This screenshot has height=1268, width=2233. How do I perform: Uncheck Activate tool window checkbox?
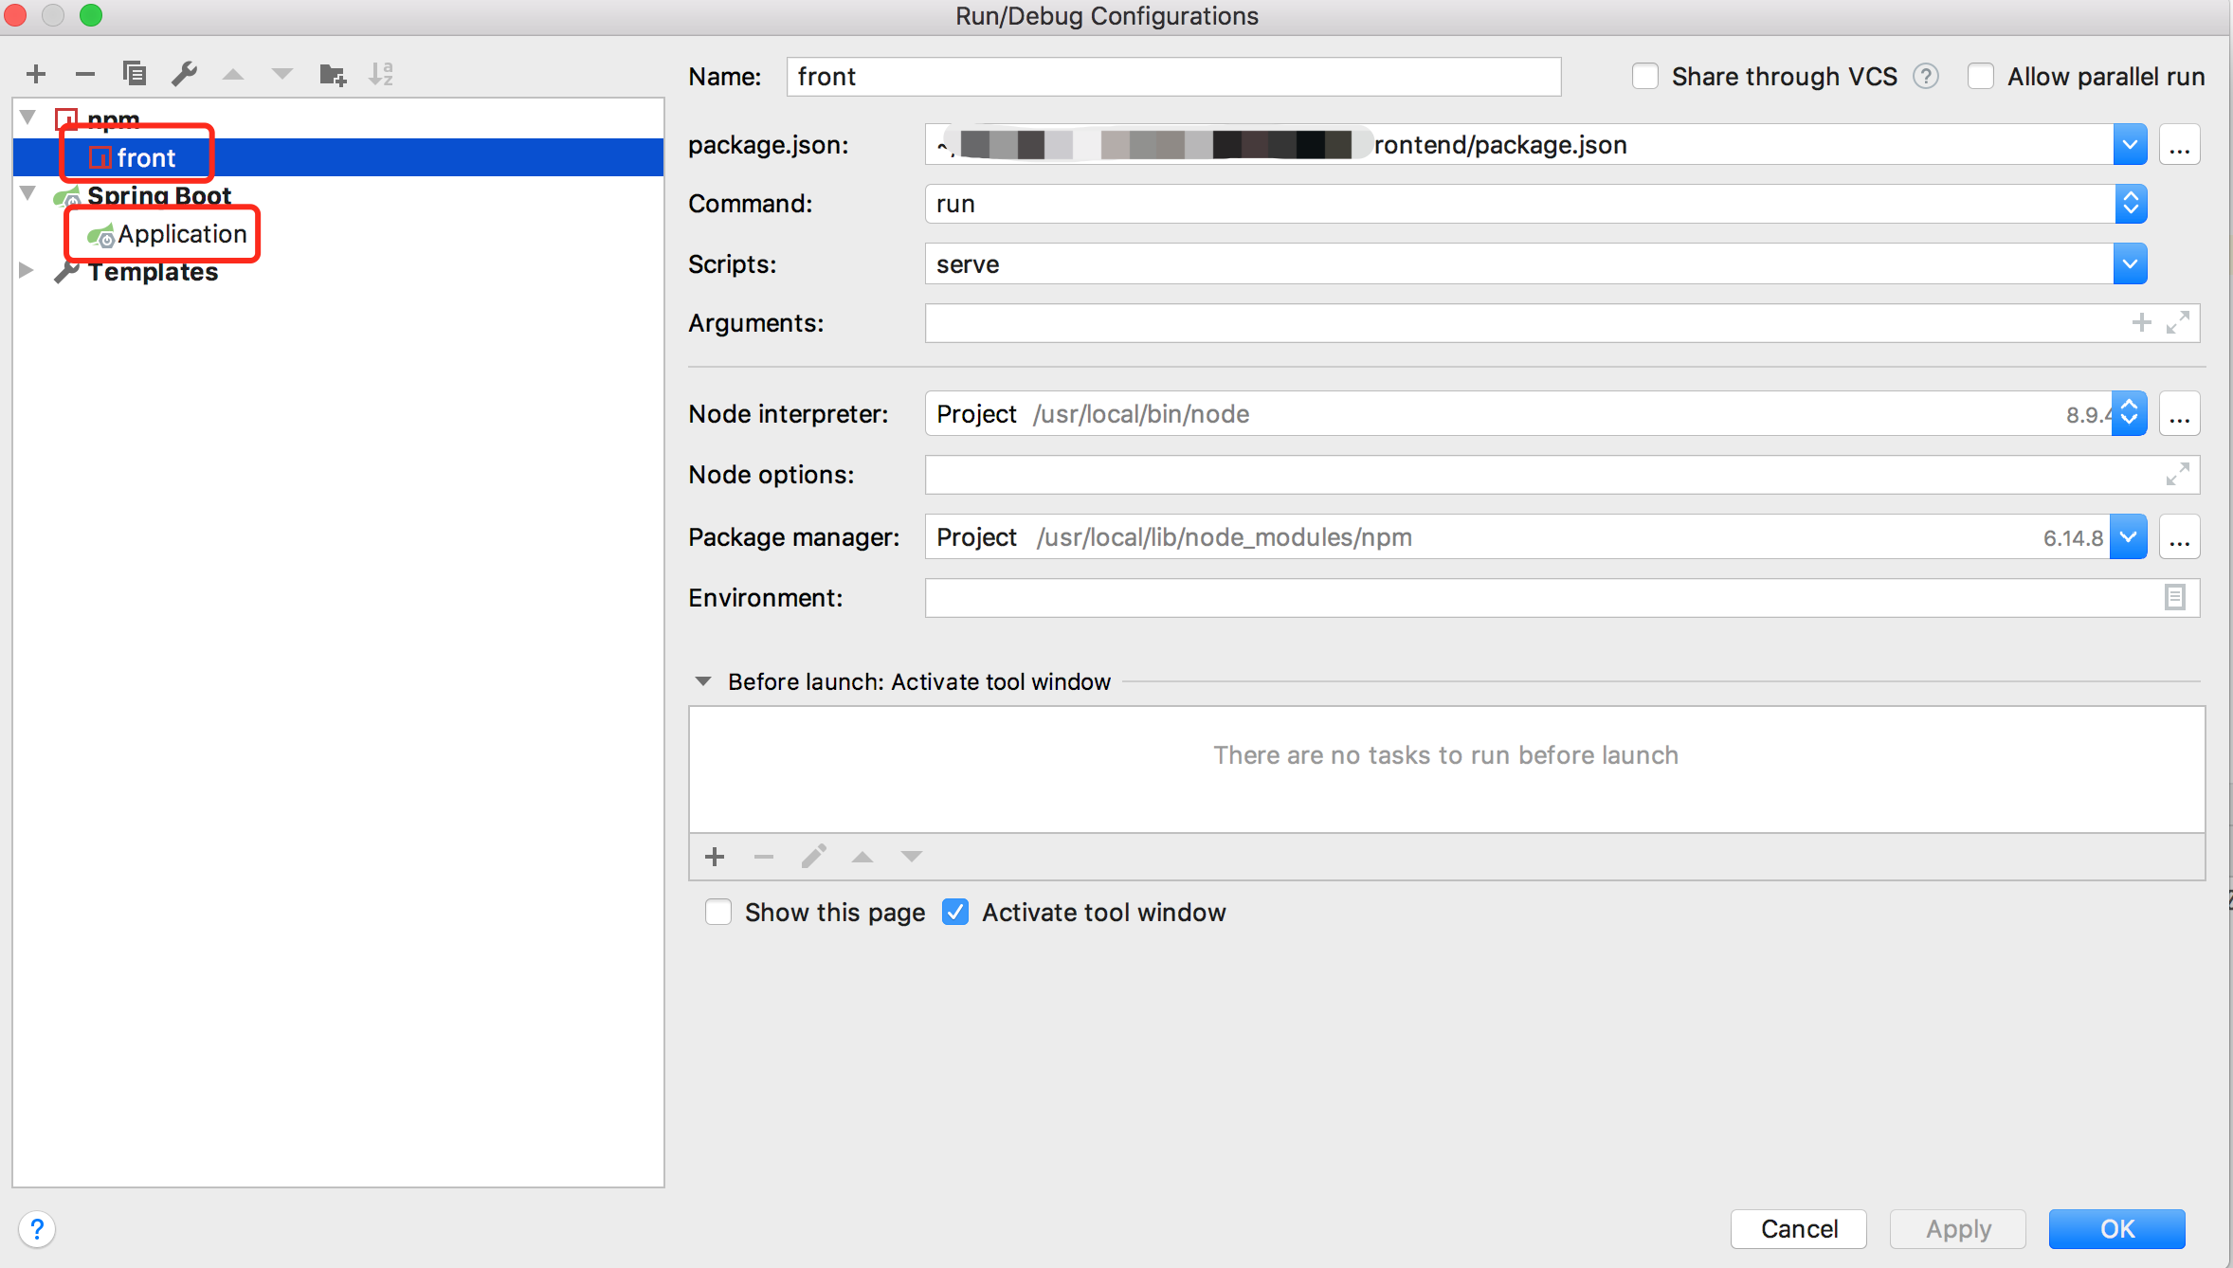click(x=955, y=912)
